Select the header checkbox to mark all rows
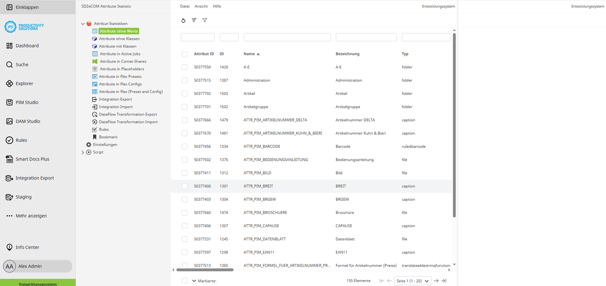This screenshot has height=286, width=606. [x=184, y=54]
